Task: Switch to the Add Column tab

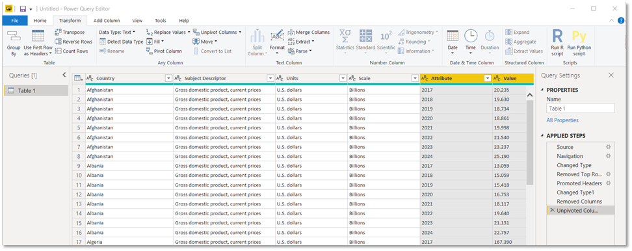Action: coord(107,21)
